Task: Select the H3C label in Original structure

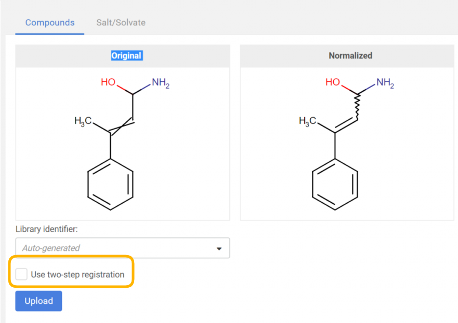Action: click(x=83, y=121)
